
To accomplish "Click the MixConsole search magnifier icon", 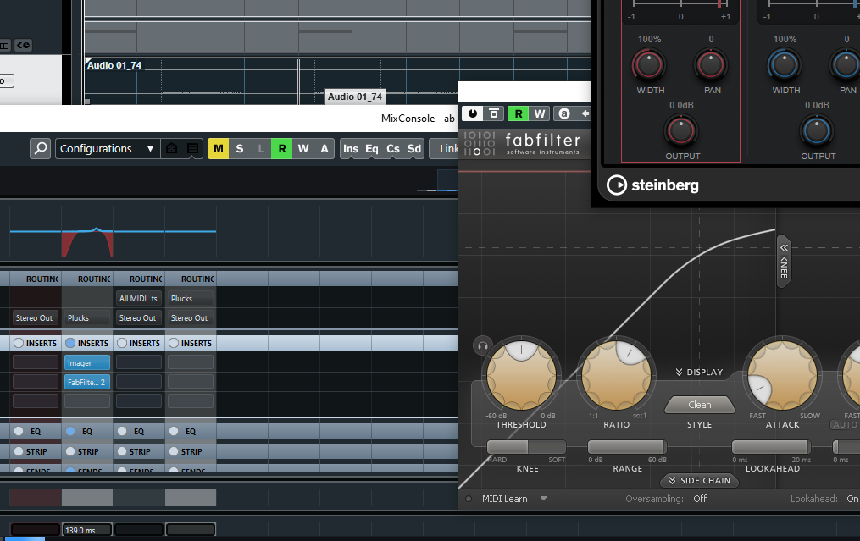I will (x=41, y=148).
